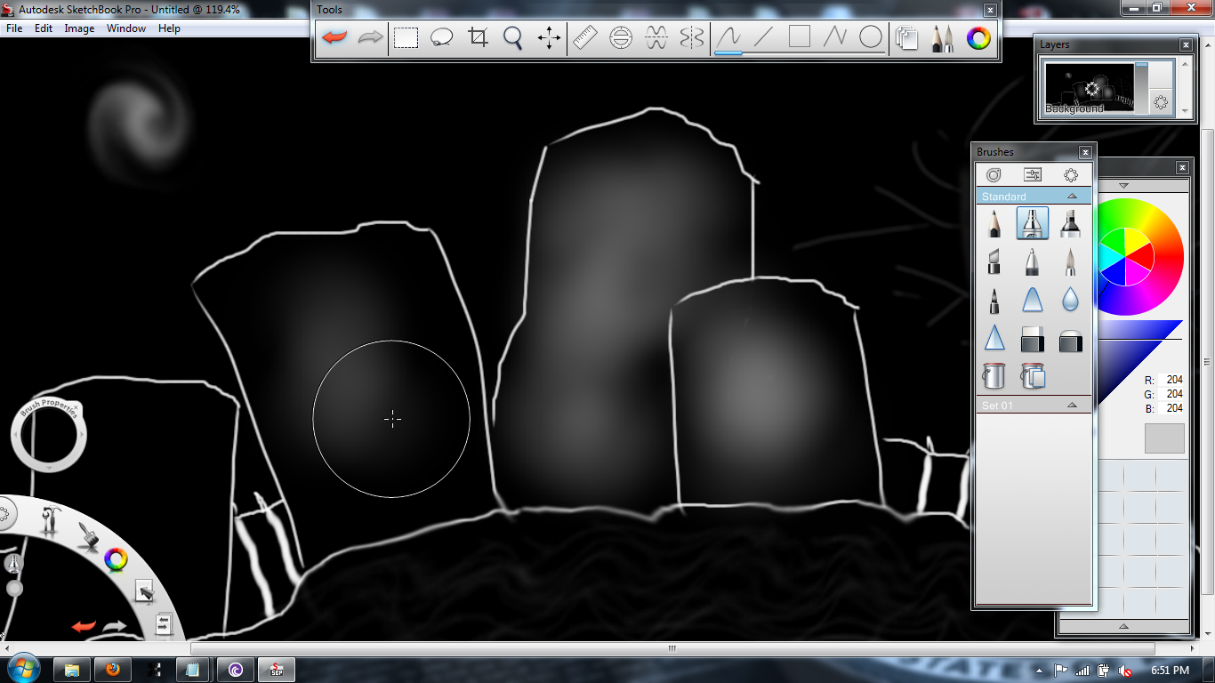Click the Brush Properties puck
1215x683 pixels.
click(x=49, y=434)
